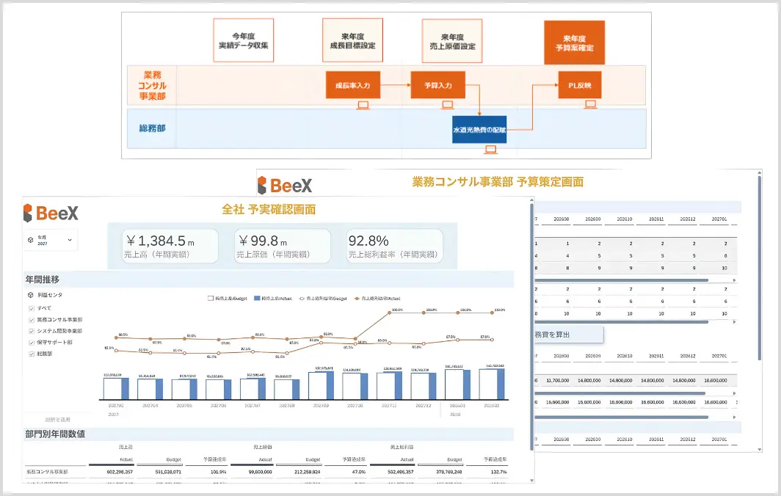Click right arrow of first table scrollbar
The width and height of the screenshot is (781, 496).
click(734, 280)
